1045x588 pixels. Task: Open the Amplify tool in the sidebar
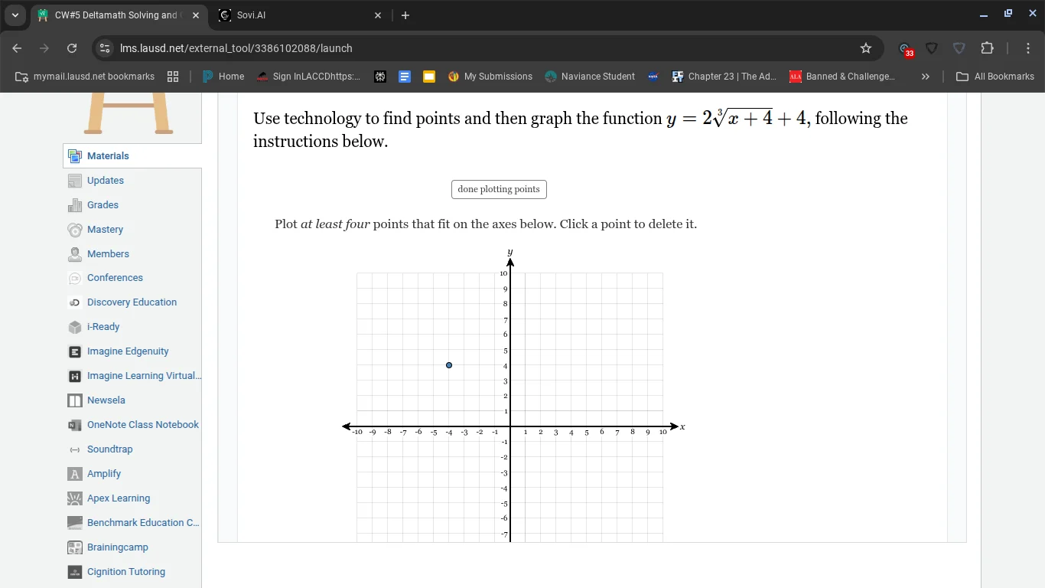pyautogui.click(x=103, y=473)
